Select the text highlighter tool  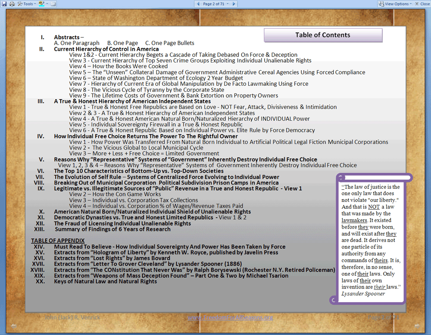tap(41, 3)
